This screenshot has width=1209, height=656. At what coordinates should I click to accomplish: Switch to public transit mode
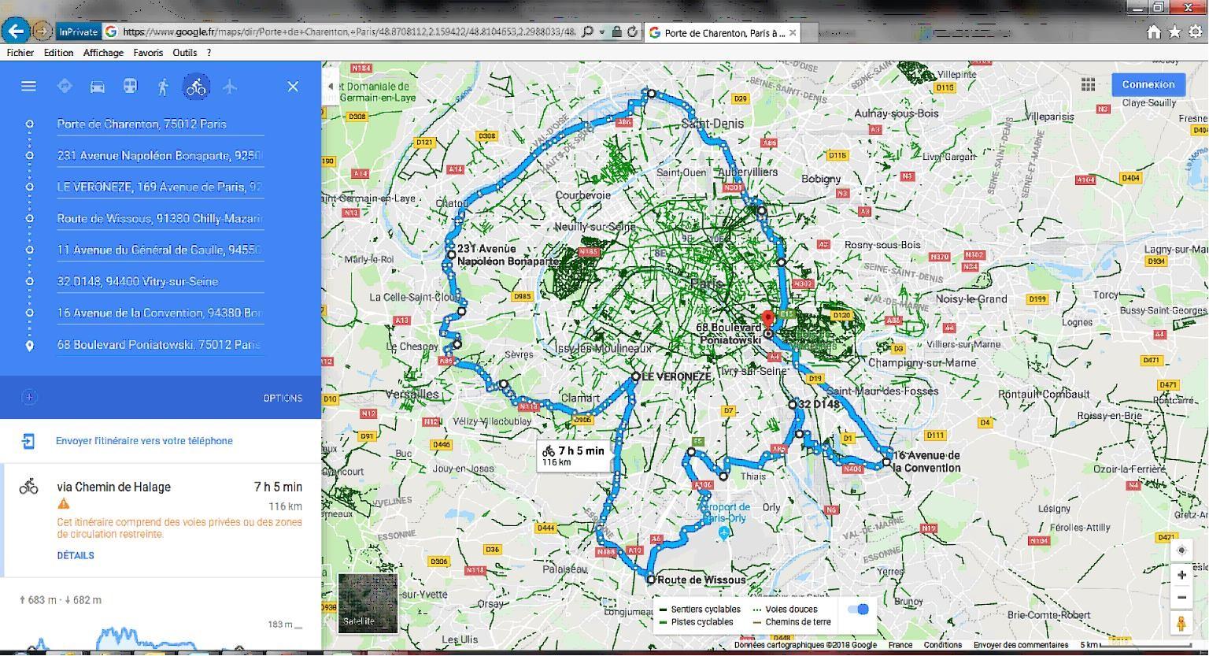point(131,86)
